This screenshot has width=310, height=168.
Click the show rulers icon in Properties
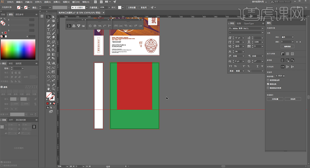282,54
